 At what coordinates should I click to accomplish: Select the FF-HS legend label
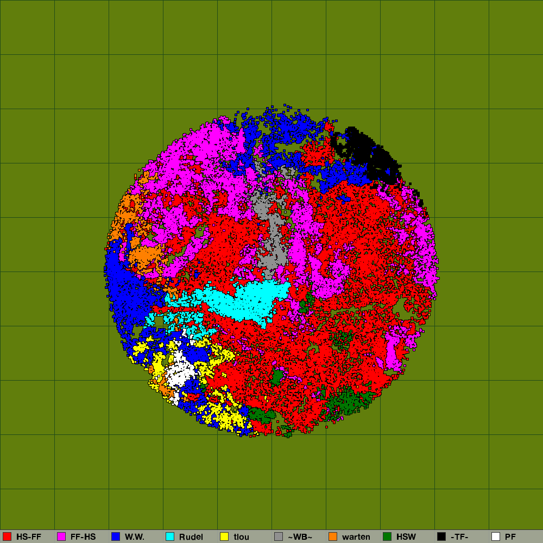[83, 537]
